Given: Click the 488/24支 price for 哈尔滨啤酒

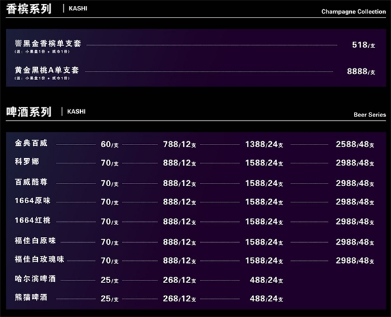Looking at the screenshot, I should (x=267, y=280).
